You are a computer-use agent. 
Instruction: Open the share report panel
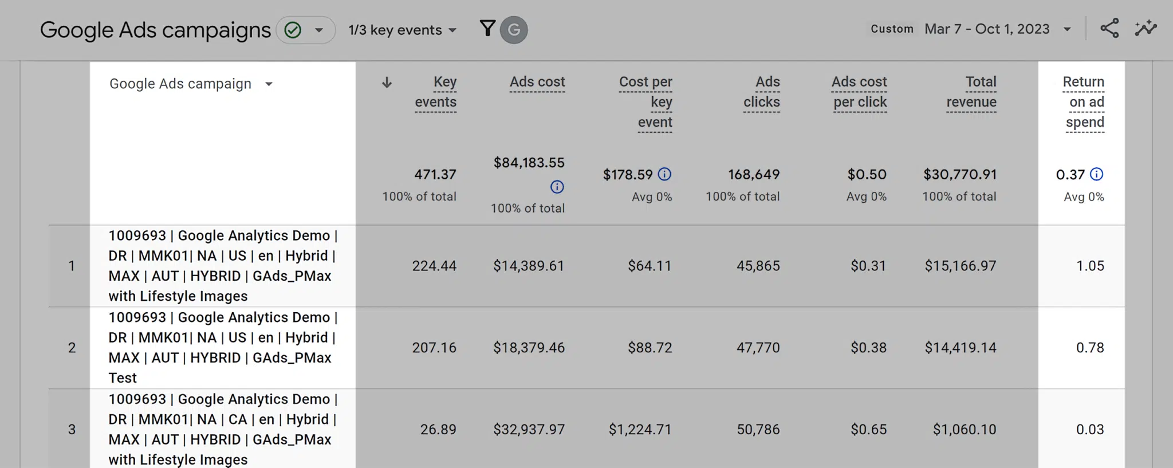[1109, 27]
